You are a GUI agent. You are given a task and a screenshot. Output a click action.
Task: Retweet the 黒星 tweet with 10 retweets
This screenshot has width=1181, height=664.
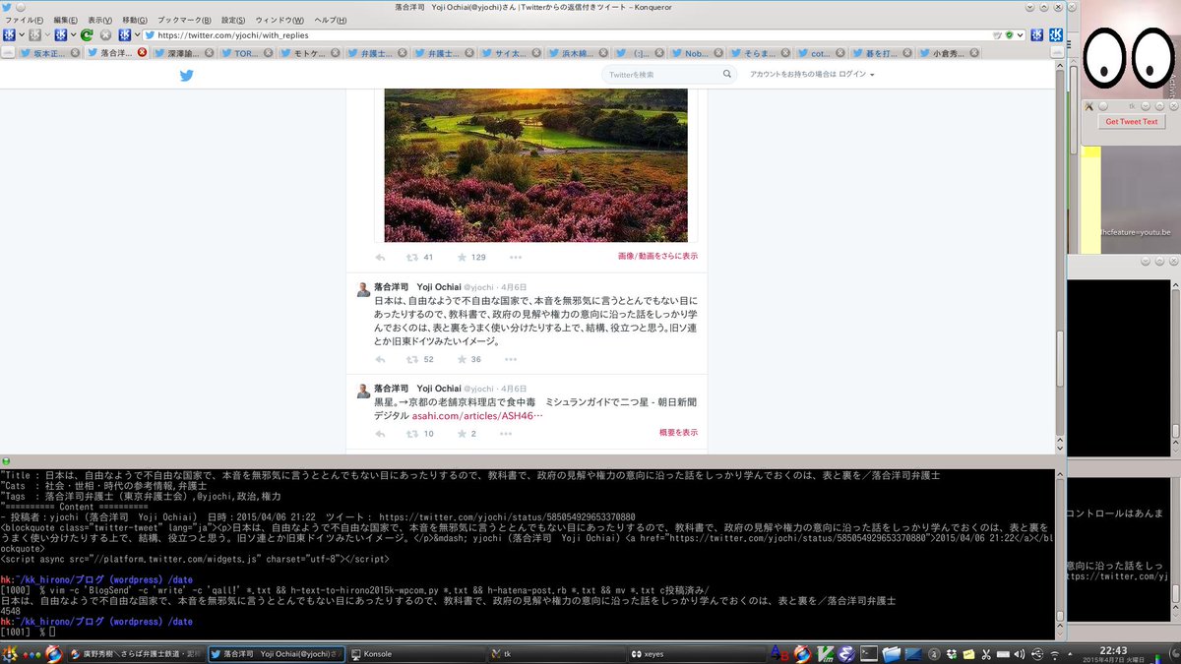pos(412,433)
